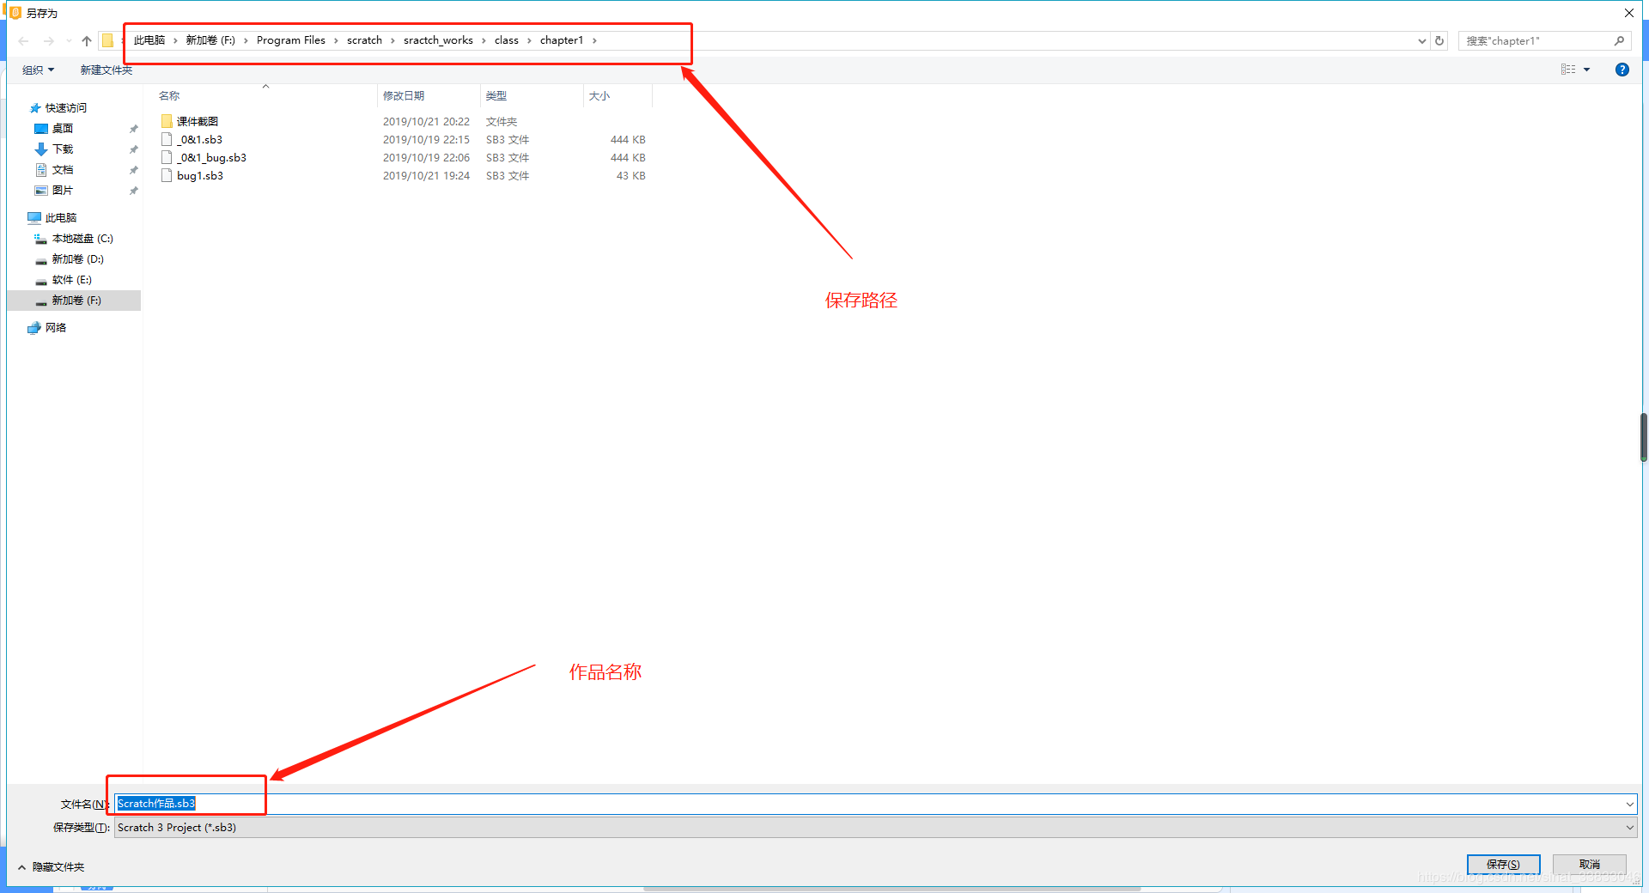This screenshot has height=893, width=1649.
Task: Open recent locations dropdown arrow
Action: tap(69, 40)
